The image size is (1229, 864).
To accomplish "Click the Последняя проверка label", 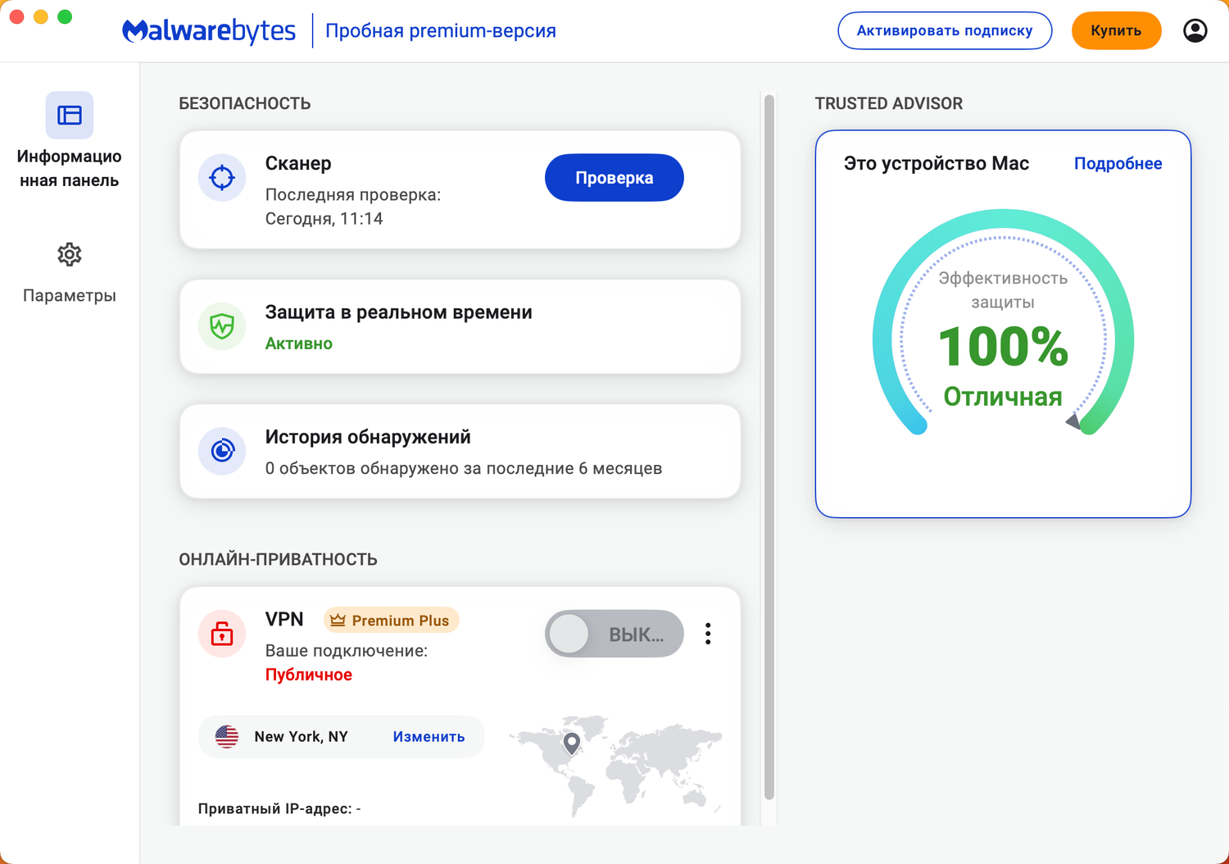I will [x=353, y=195].
